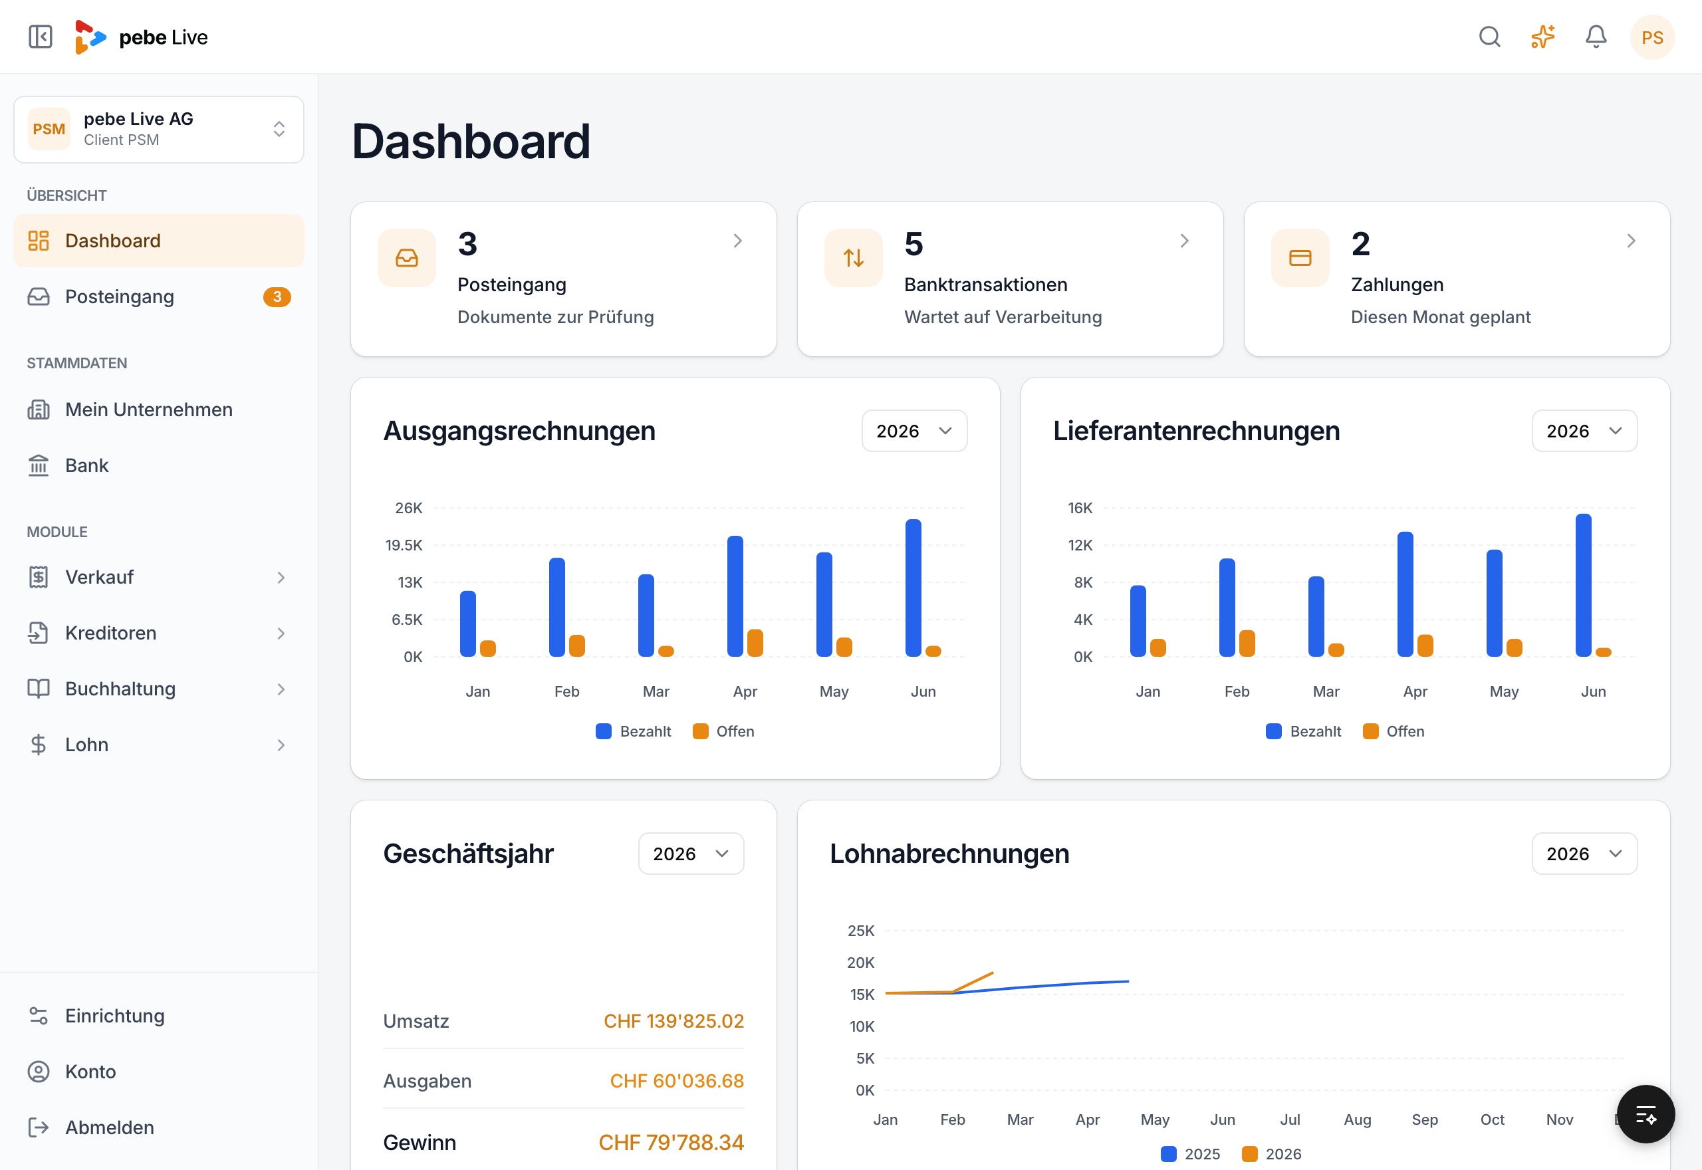Open Ausgangsrechnungen year 2026 dropdown
The image size is (1702, 1170).
pyautogui.click(x=914, y=431)
